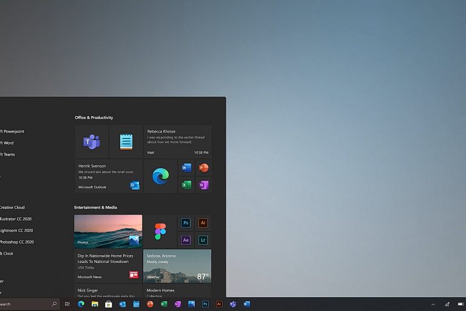The height and width of the screenshot is (311, 466).
Task: Select the Entertainment & Media group heading
Action: pyautogui.click(x=95, y=207)
